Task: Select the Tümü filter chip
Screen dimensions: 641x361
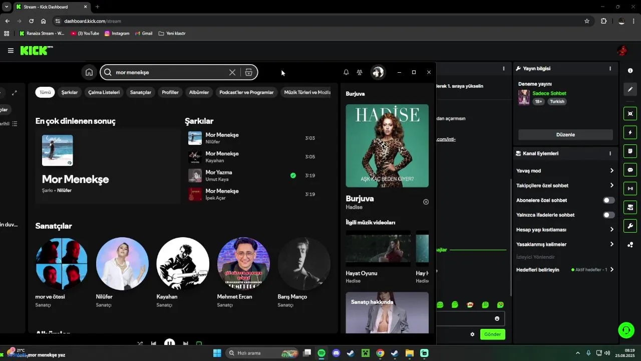Action: pyautogui.click(x=45, y=92)
